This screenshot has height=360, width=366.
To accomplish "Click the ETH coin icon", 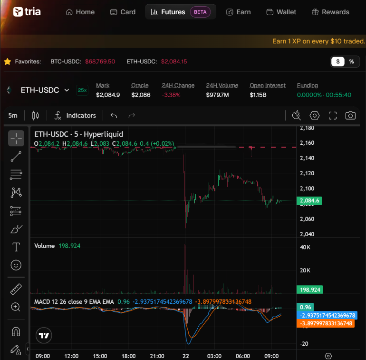I will tap(10, 90).
